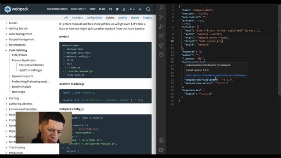
Task: Switch to Loaders tab
Action: tap(122, 18)
